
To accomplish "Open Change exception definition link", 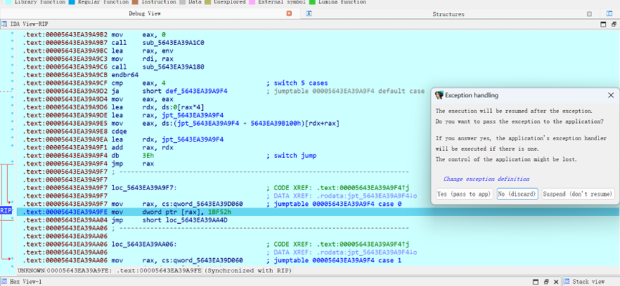I will coord(486,179).
